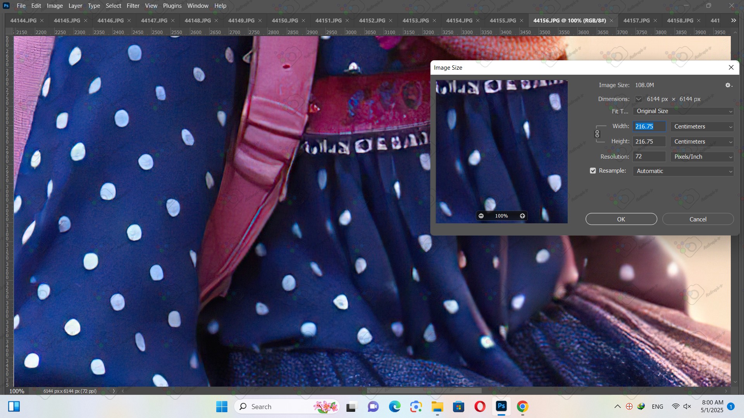Zoom in the Image Size preview
This screenshot has height=418, width=744.
[x=522, y=216]
